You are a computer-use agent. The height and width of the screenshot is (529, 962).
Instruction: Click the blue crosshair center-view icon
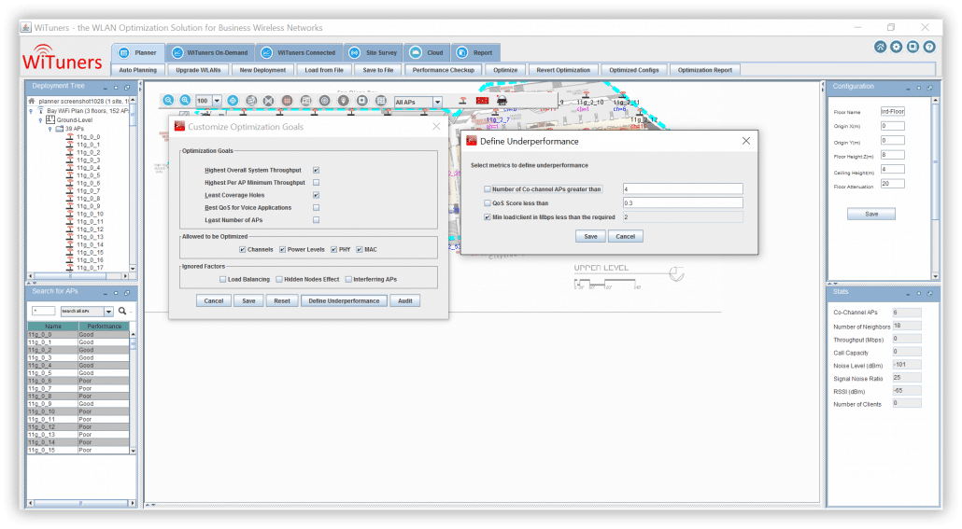[233, 101]
